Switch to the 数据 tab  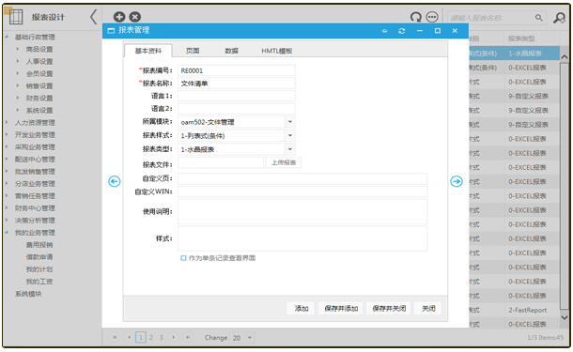point(231,51)
